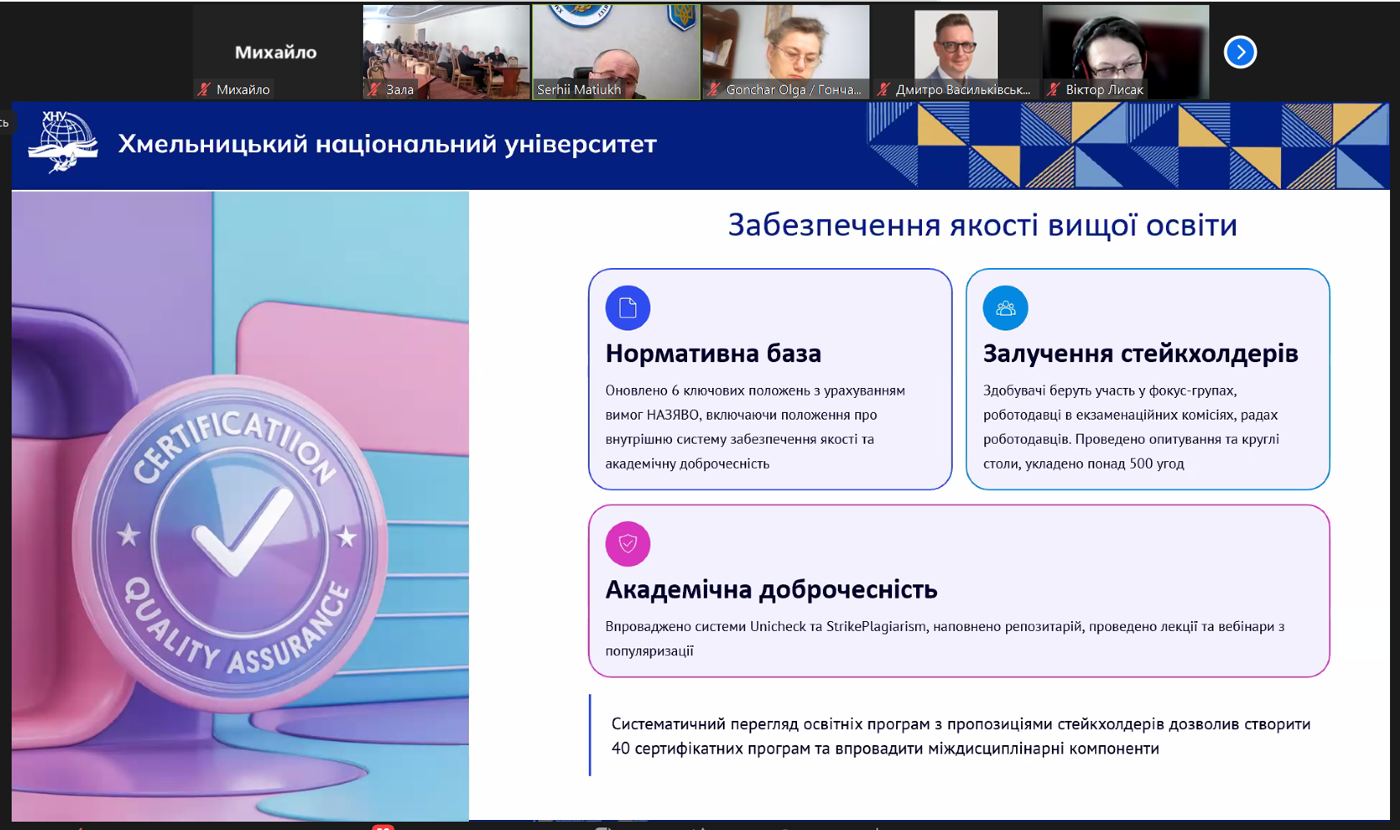1400x830 pixels.
Task: Click muted mic icon on Дмитро Васильківський's tile
Action: [884, 89]
